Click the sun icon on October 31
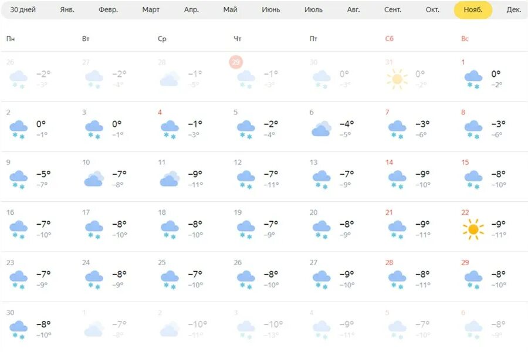The height and width of the screenshot is (352, 528). click(397, 79)
